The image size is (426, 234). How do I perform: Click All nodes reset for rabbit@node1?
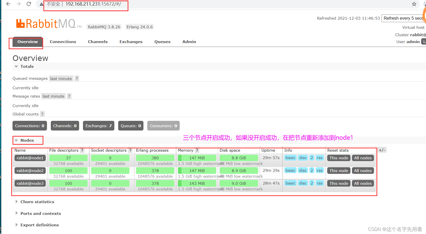point(363,158)
